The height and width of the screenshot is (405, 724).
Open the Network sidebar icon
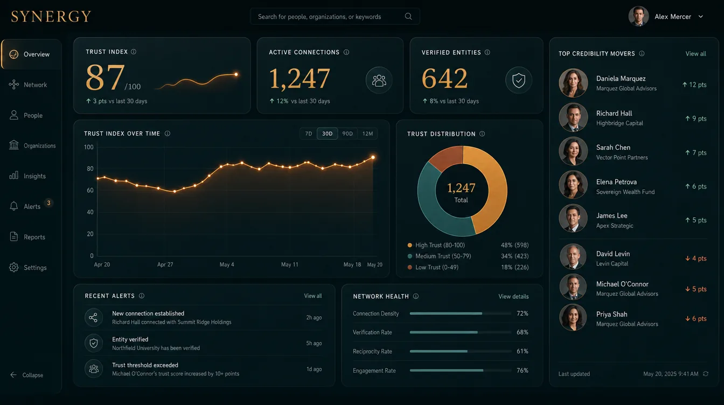coord(14,85)
